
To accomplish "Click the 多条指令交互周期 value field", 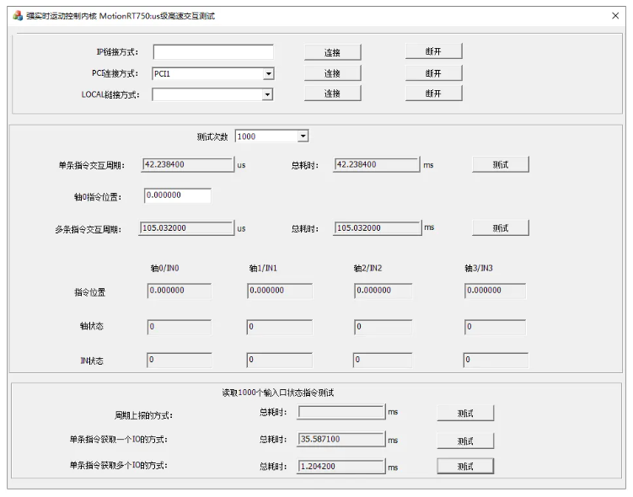I will pos(186,228).
